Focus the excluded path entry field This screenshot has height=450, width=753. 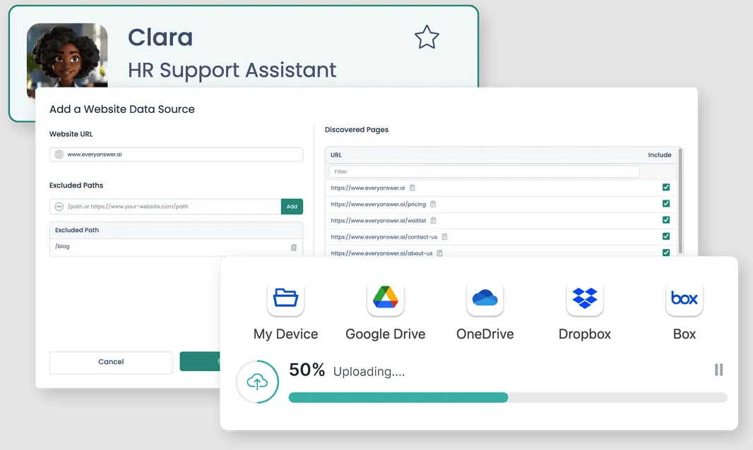pos(170,207)
